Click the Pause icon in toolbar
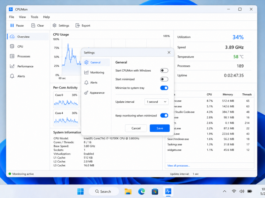265x198 pixels. click(12, 25)
